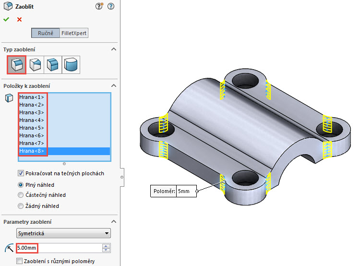The height and width of the screenshot is (266, 360).
Task: Click the list box resize handle dot
Action: (x=64, y=164)
